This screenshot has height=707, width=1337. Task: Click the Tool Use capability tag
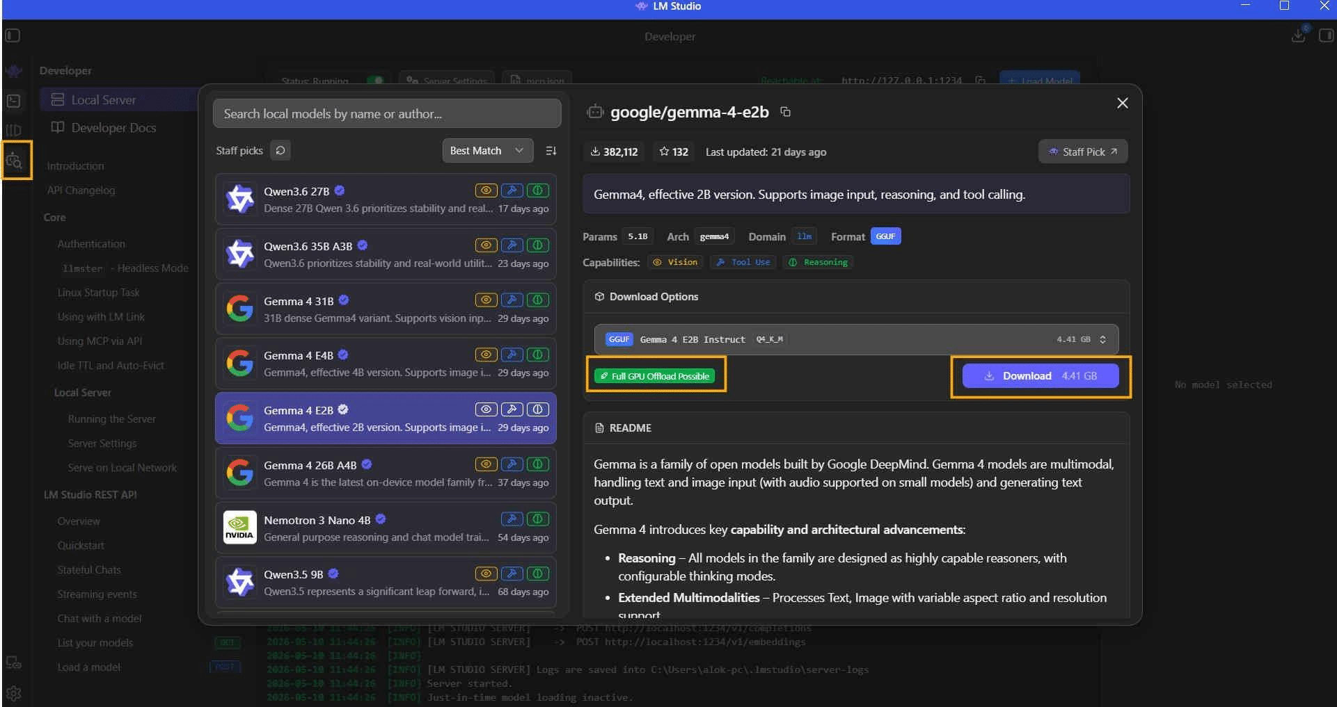tap(743, 262)
